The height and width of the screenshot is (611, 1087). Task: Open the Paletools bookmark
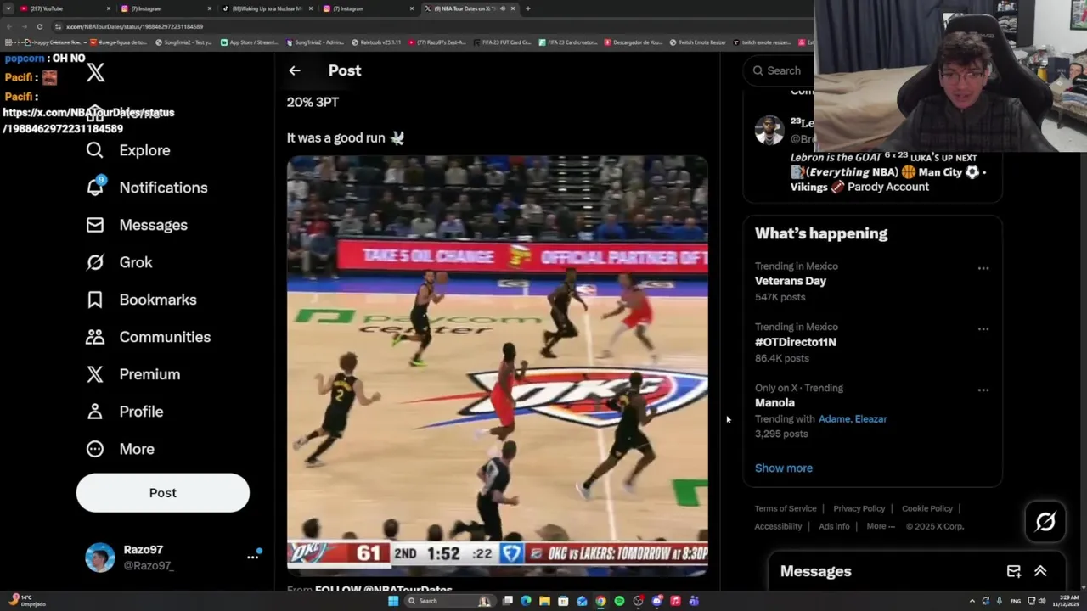point(375,42)
